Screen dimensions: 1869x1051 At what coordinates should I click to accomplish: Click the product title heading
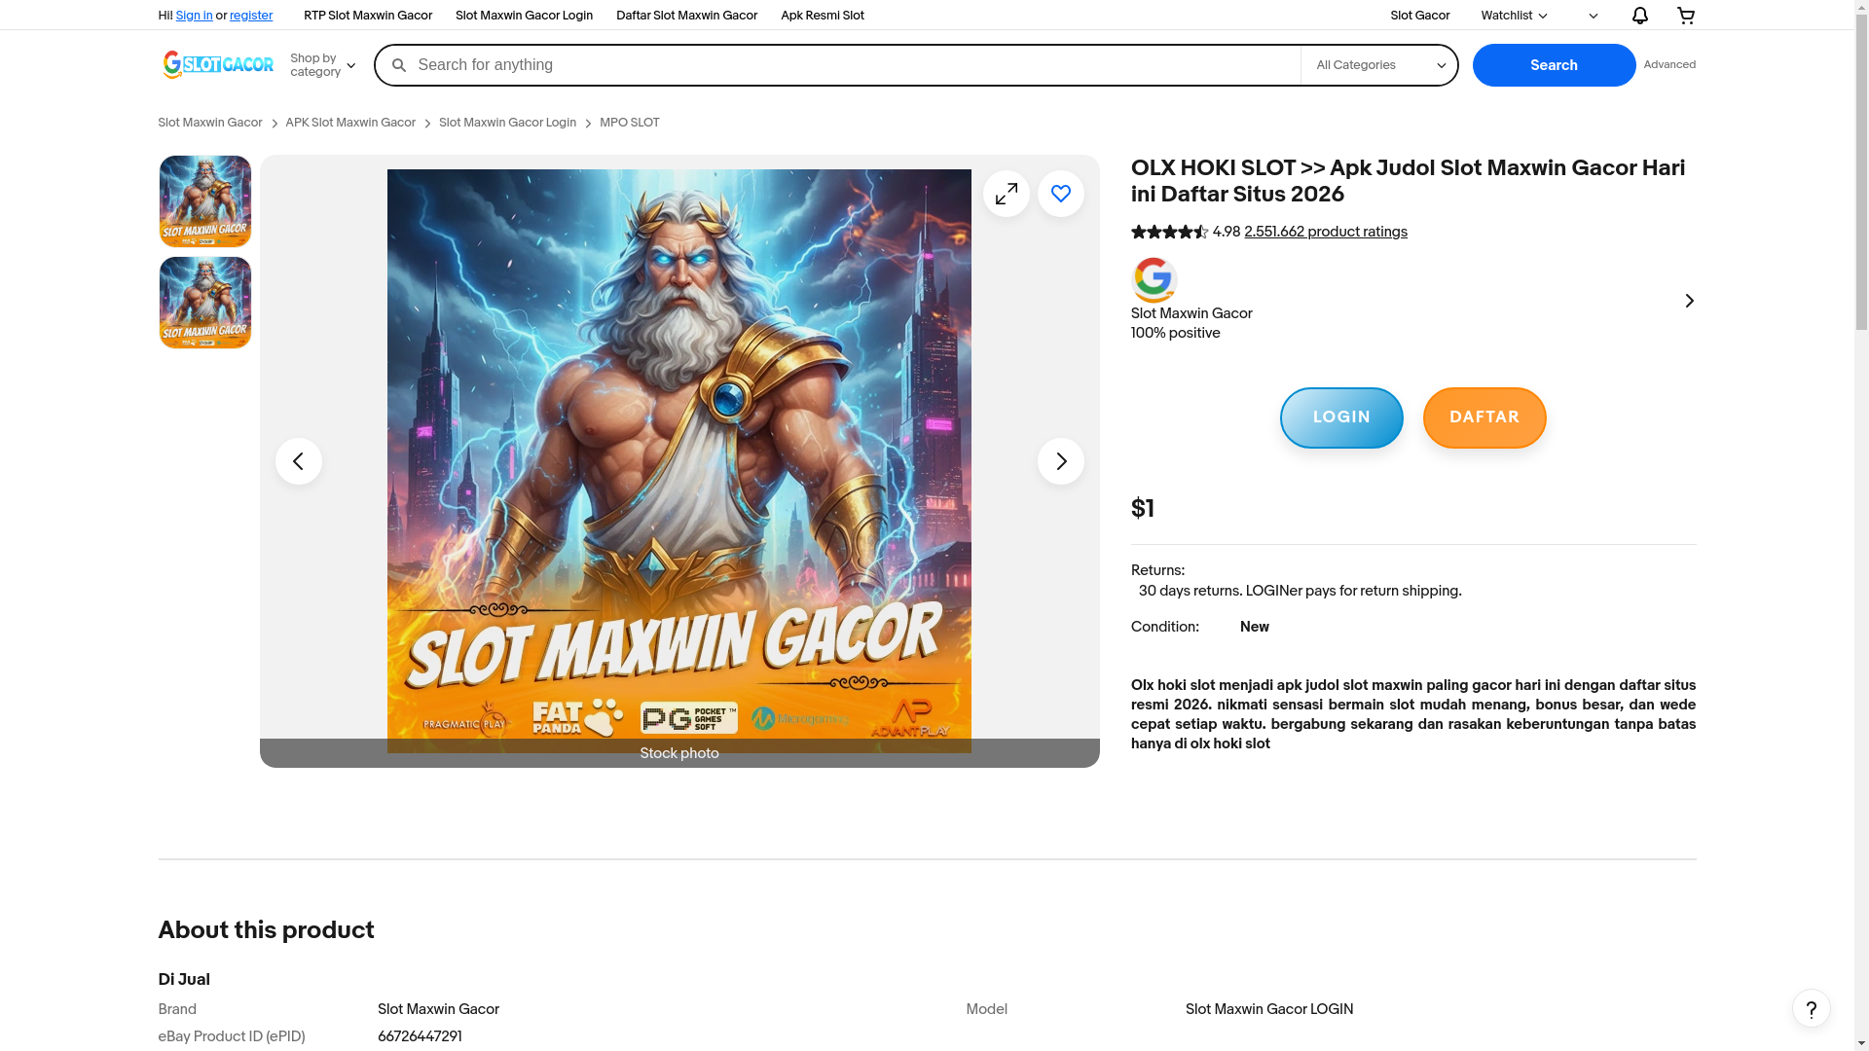pyautogui.click(x=1408, y=181)
